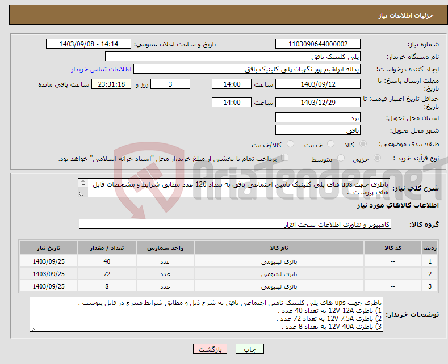Click the نام کالا column header

279,248
